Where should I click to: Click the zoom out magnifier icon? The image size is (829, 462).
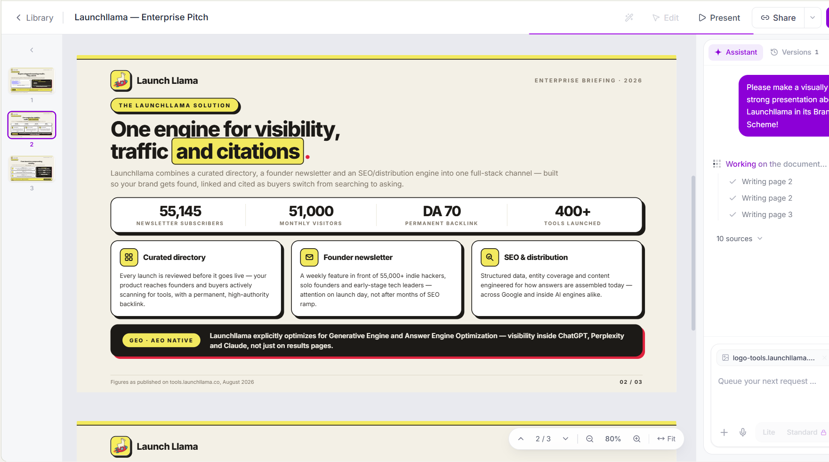coord(589,439)
